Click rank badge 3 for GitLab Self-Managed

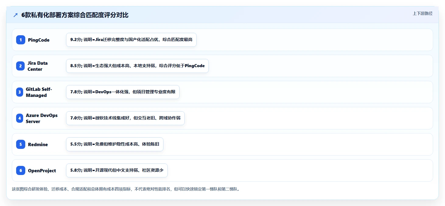click(x=20, y=92)
